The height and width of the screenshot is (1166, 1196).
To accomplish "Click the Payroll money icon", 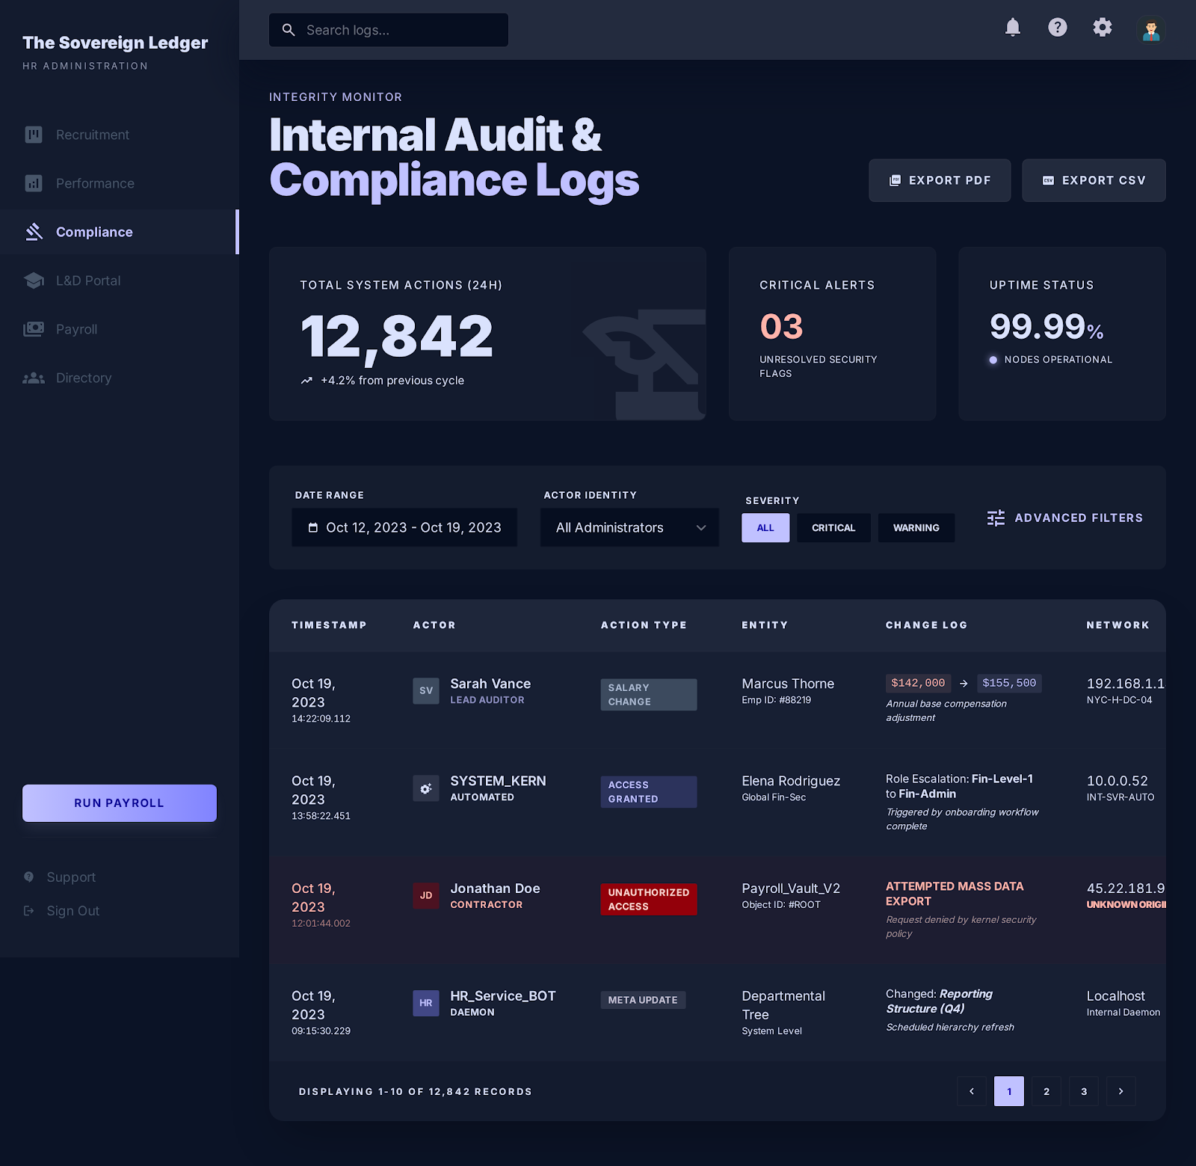I will point(34,329).
